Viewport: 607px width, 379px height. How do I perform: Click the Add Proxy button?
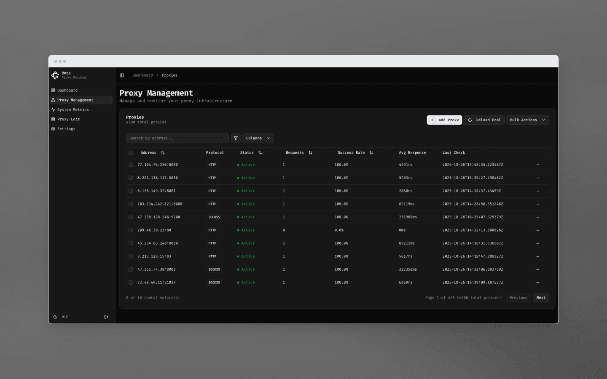click(444, 120)
